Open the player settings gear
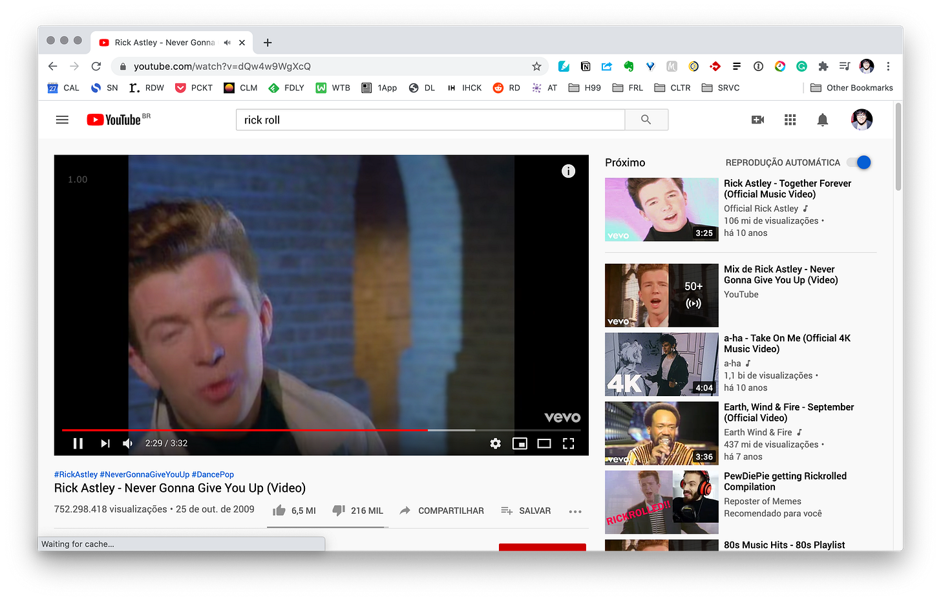This screenshot has width=941, height=601. (496, 443)
